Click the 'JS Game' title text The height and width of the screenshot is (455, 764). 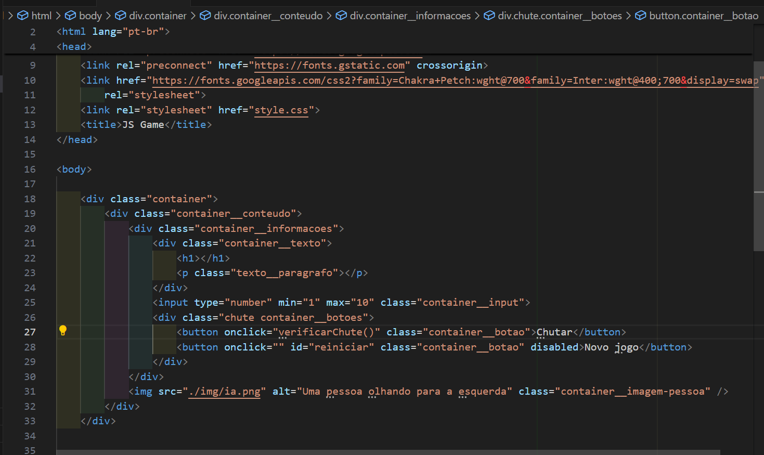143,125
